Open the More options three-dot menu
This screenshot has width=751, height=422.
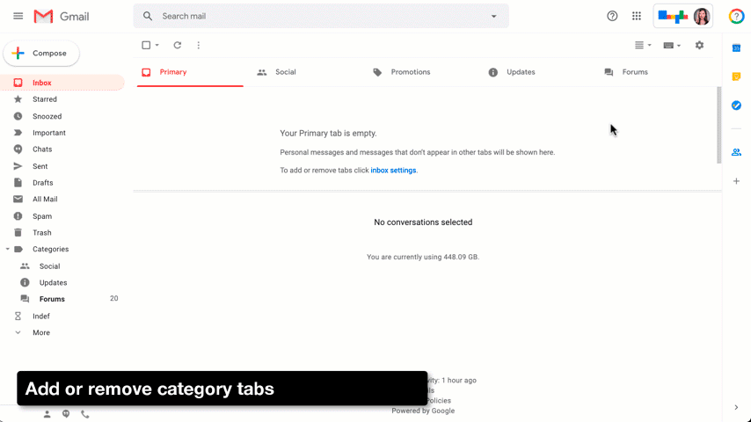tap(198, 45)
